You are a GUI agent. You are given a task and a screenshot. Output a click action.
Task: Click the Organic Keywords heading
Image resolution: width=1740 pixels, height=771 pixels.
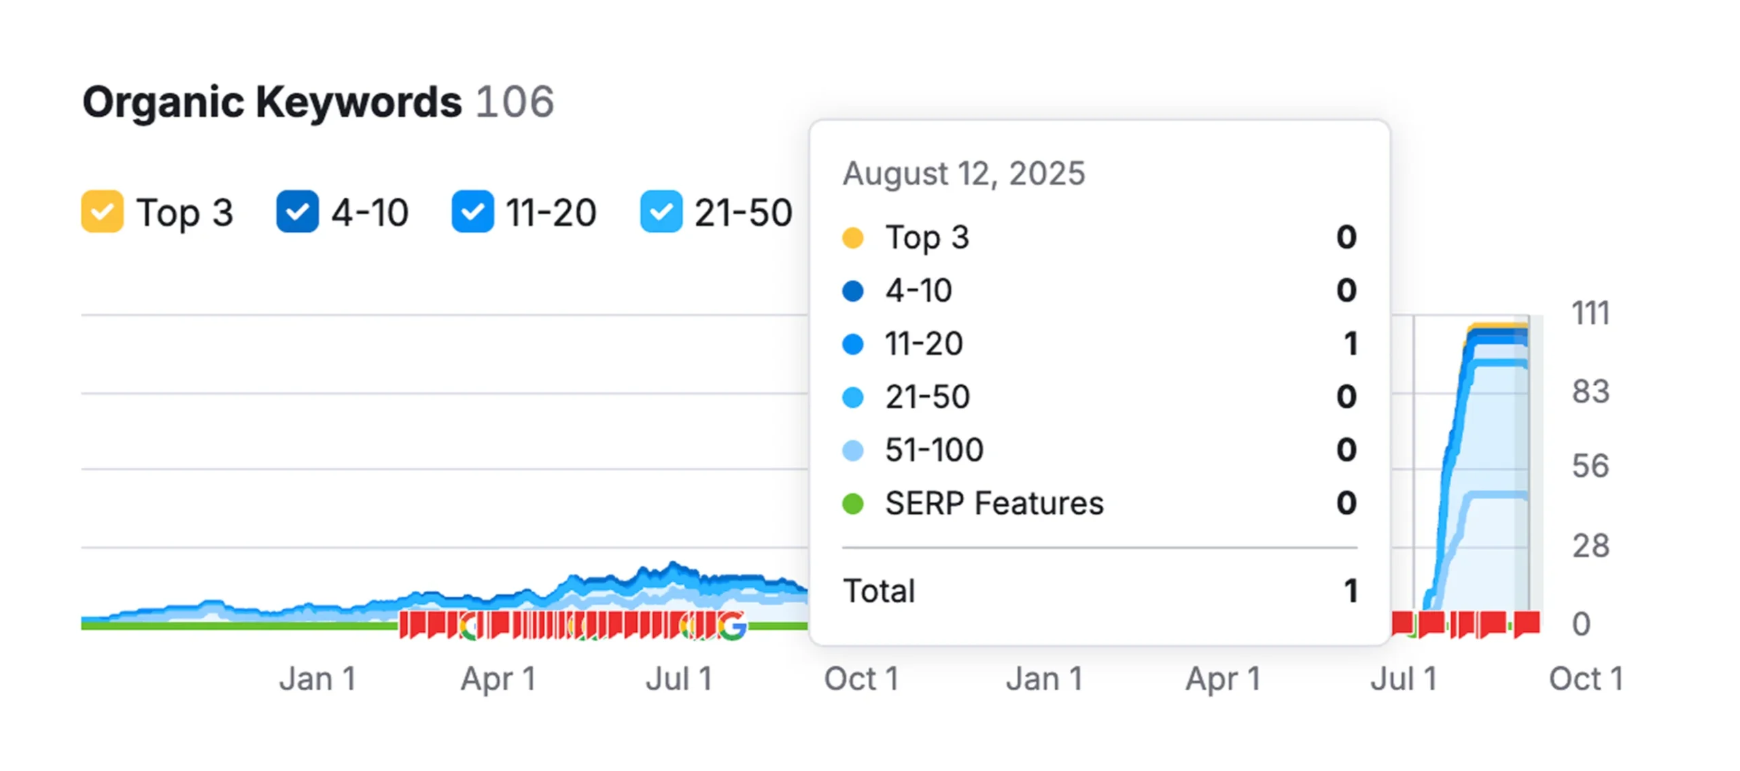272,102
